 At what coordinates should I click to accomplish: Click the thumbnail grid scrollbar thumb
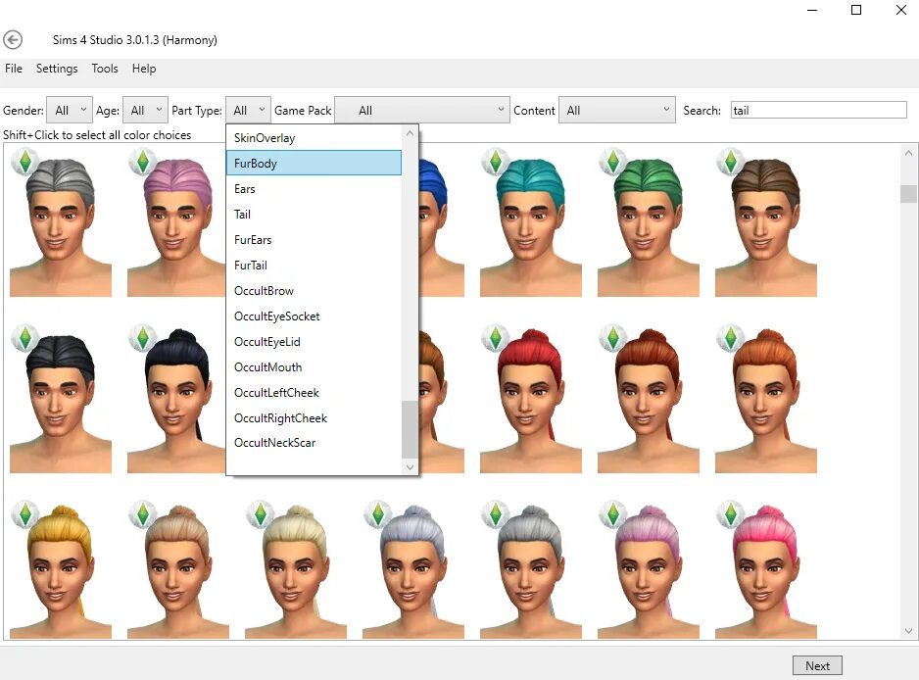coord(908,193)
